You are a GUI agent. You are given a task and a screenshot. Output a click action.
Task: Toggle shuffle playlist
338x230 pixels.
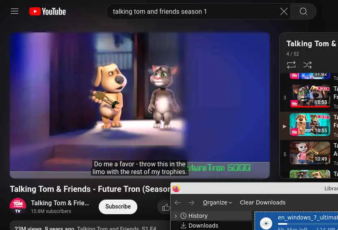click(307, 65)
